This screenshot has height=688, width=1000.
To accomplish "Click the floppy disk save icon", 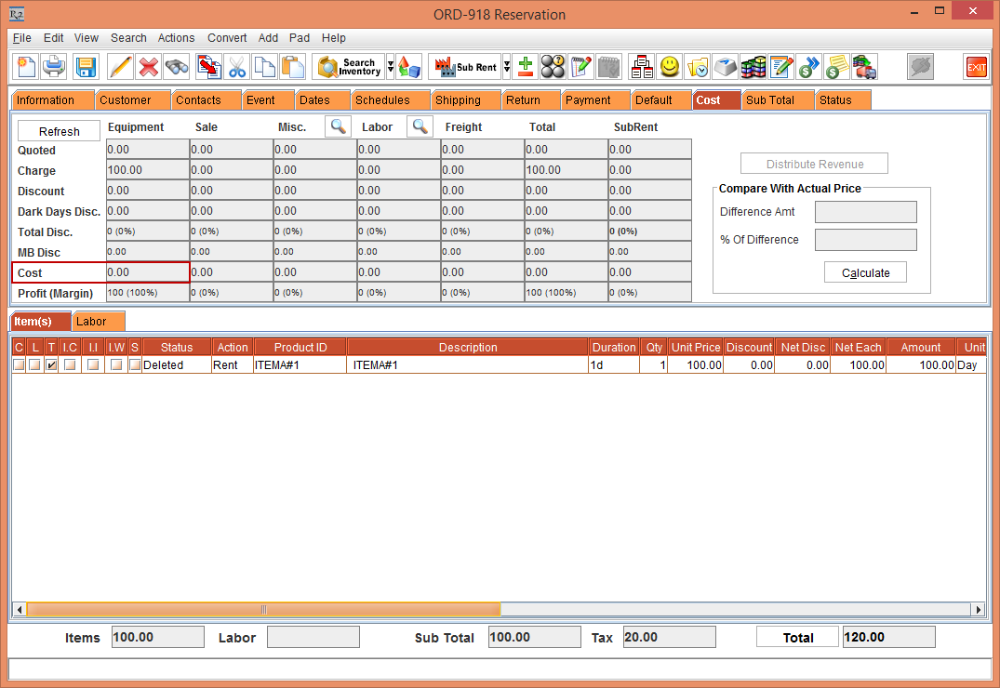I will point(86,67).
